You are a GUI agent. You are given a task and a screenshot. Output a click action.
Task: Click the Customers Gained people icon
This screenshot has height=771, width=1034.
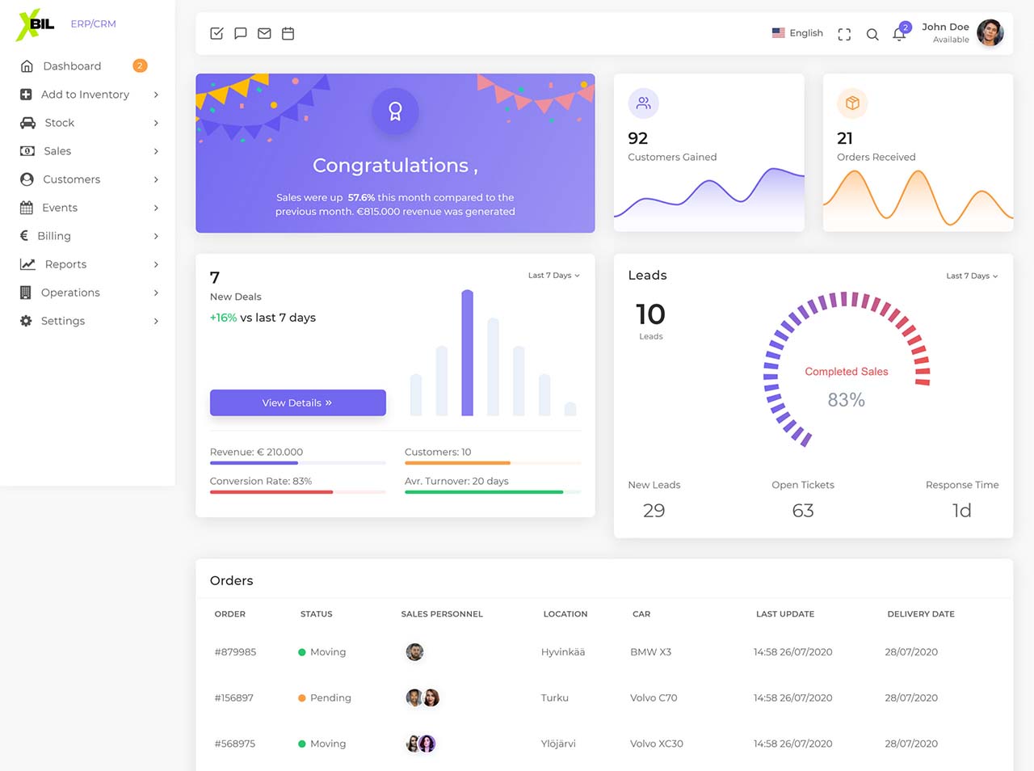pos(644,103)
